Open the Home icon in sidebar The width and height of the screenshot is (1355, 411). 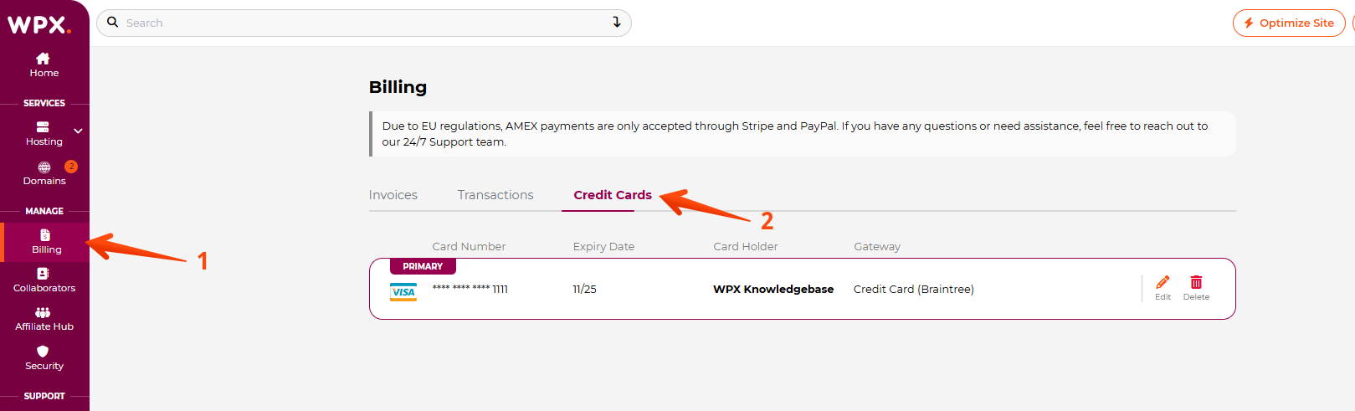point(43,59)
